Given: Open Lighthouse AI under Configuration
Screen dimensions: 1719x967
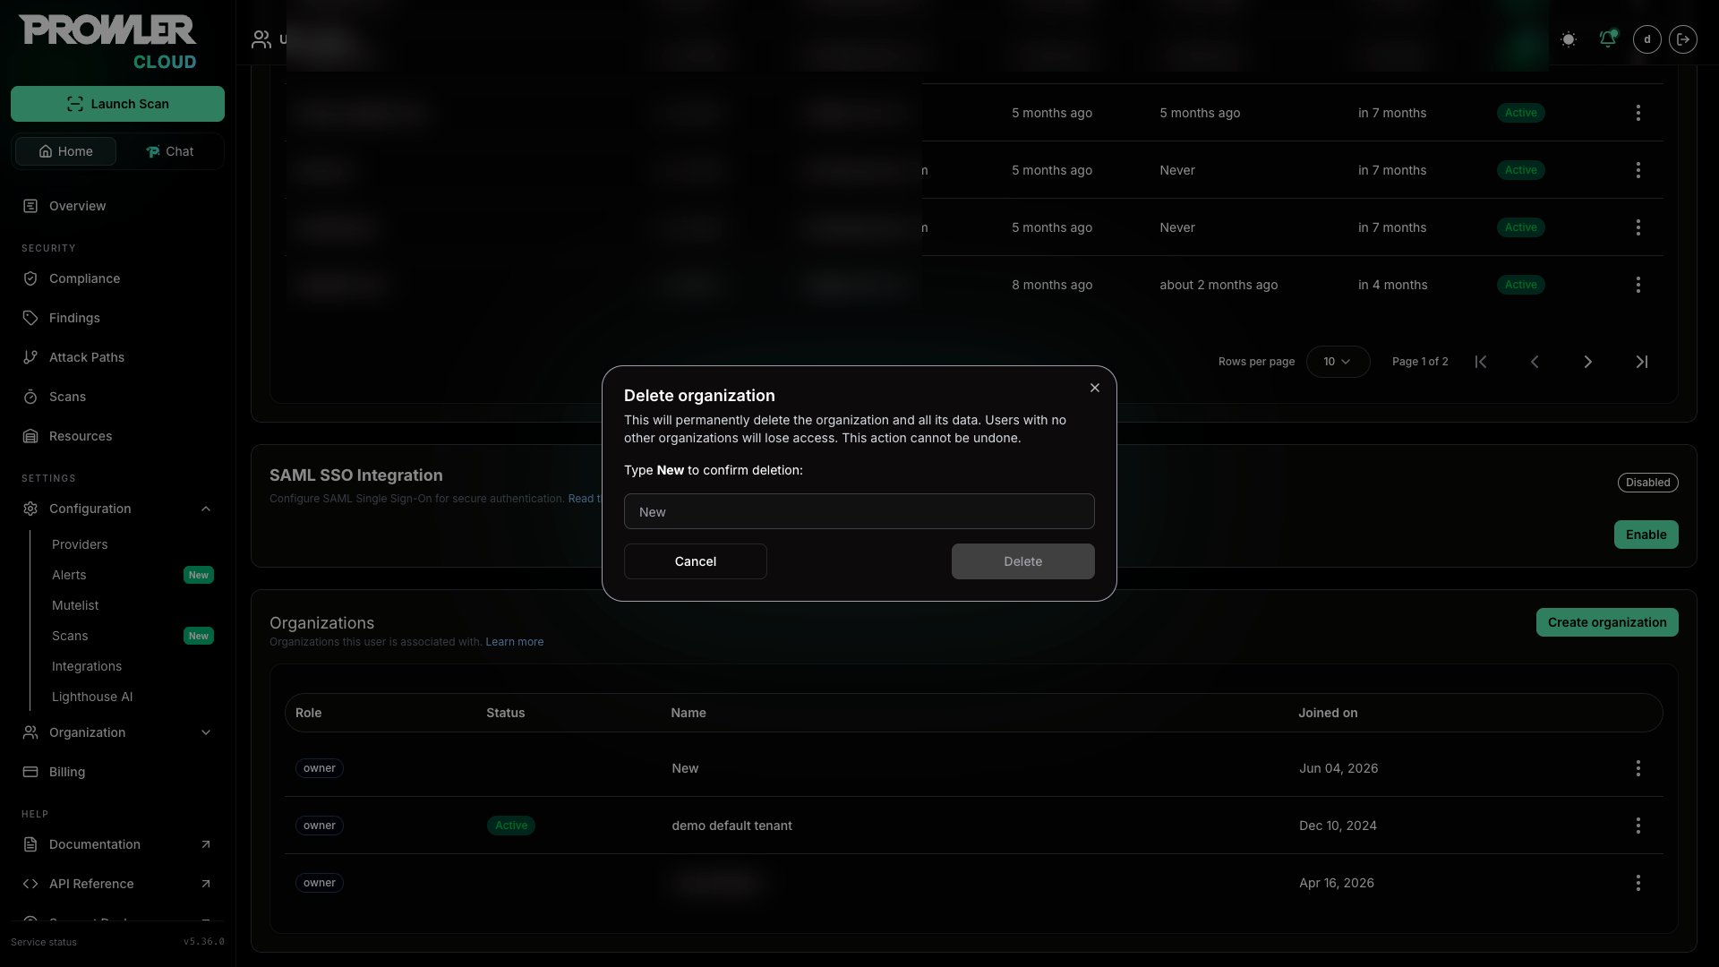Looking at the screenshot, I should [92, 697].
